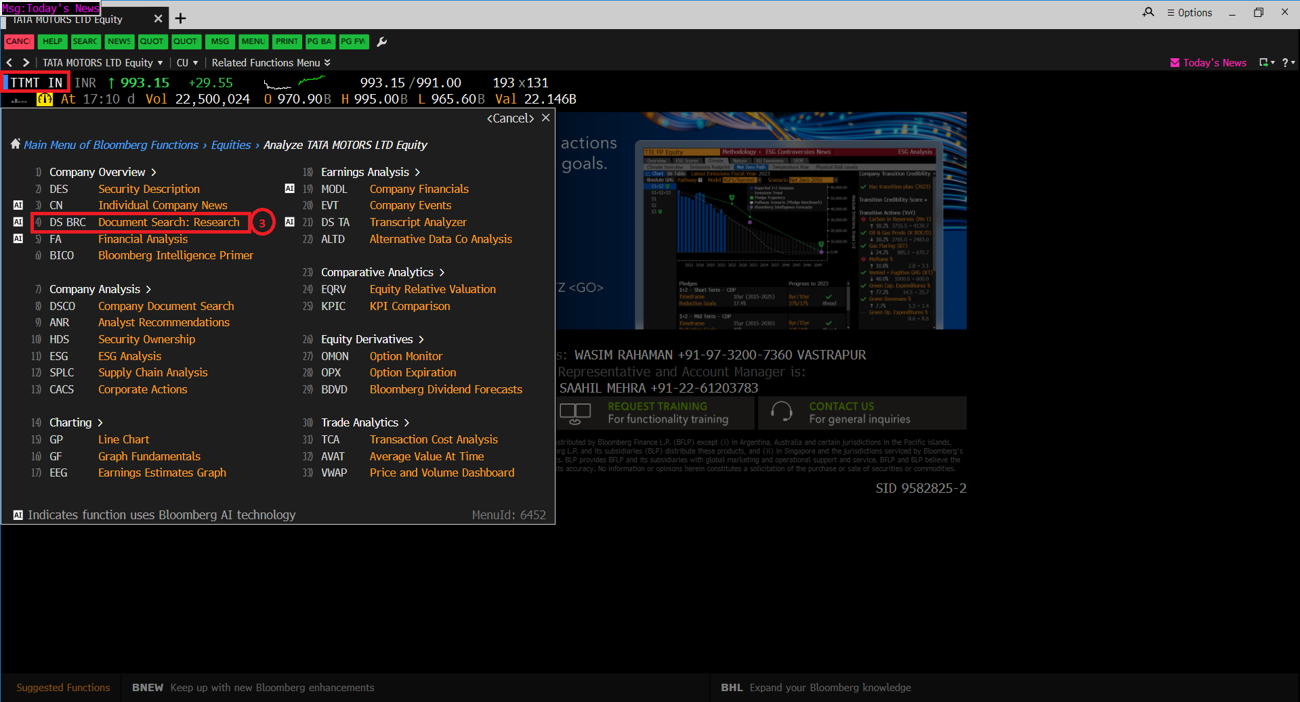Viewport: 1300px width, 702px height.
Task: Expand Comparative Analytics category
Action: (383, 272)
